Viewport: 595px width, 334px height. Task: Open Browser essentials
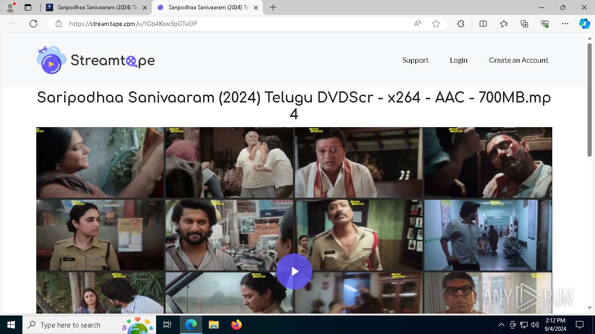coord(545,24)
